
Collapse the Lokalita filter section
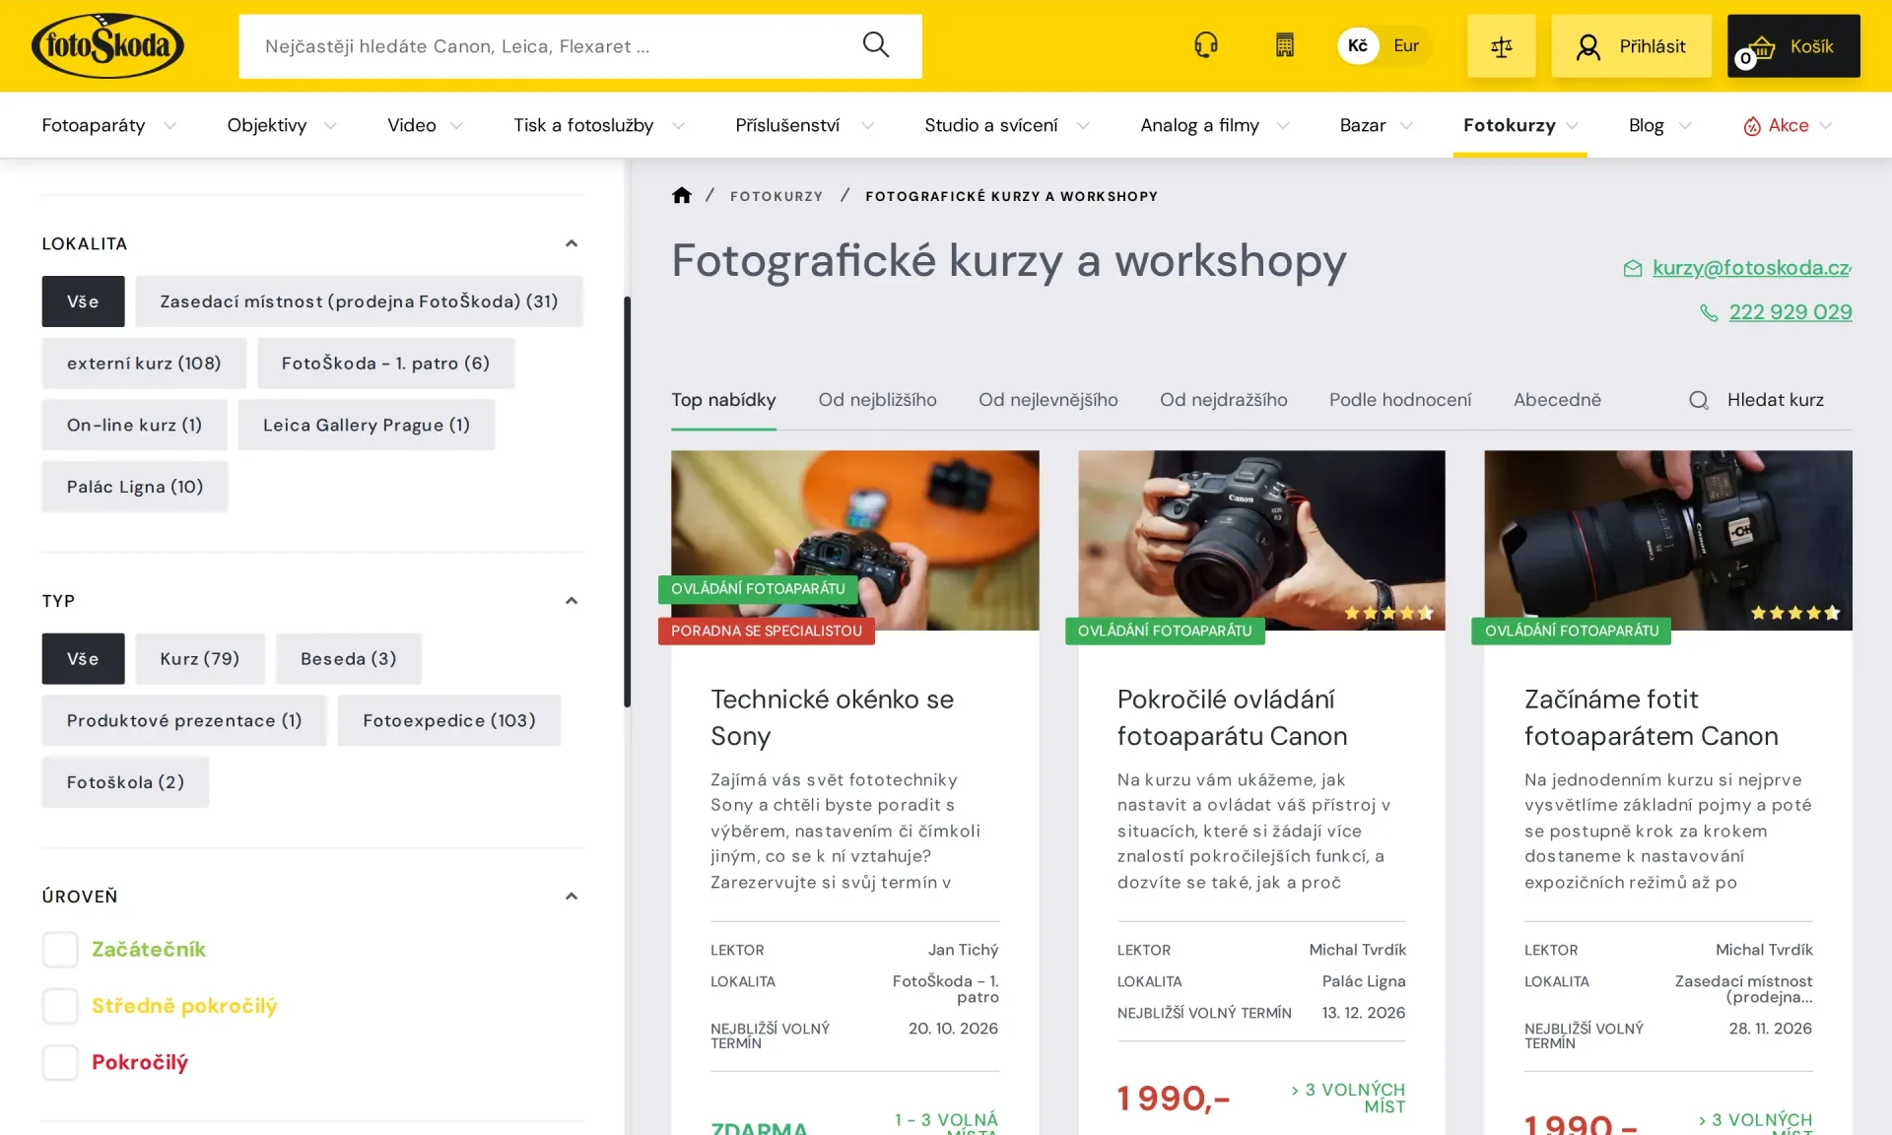click(571, 243)
